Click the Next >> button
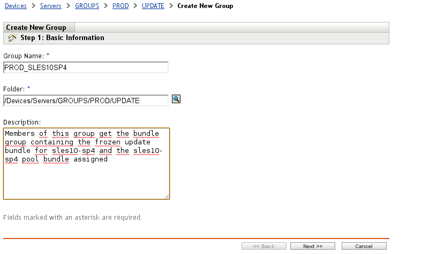The height and width of the screenshot is (254, 437). pyautogui.click(x=313, y=246)
